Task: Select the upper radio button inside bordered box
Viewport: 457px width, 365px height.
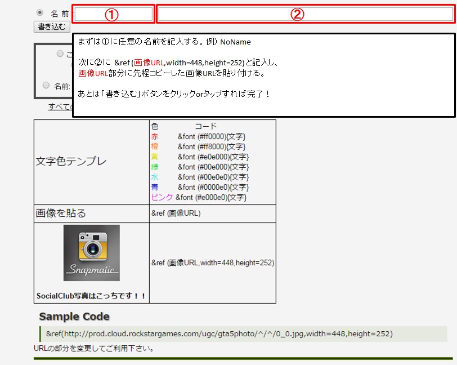Action: point(60,54)
